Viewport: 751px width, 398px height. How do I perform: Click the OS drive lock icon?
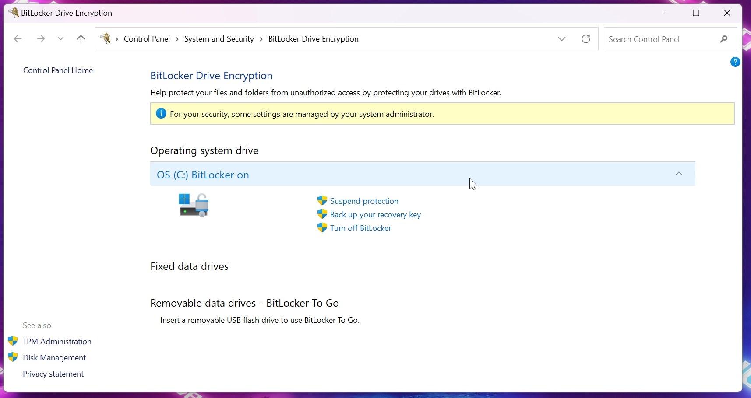pyautogui.click(x=194, y=205)
